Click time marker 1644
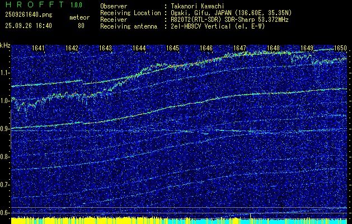Screen dimensions: 352x224 pyautogui.click(x=139, y=48)
